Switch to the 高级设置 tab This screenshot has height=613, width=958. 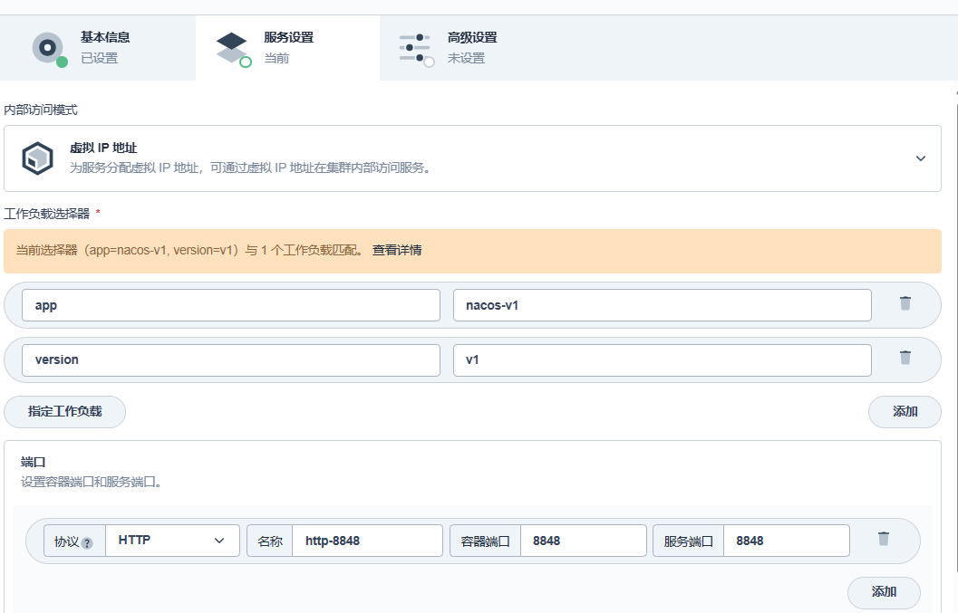pos(471,47)
